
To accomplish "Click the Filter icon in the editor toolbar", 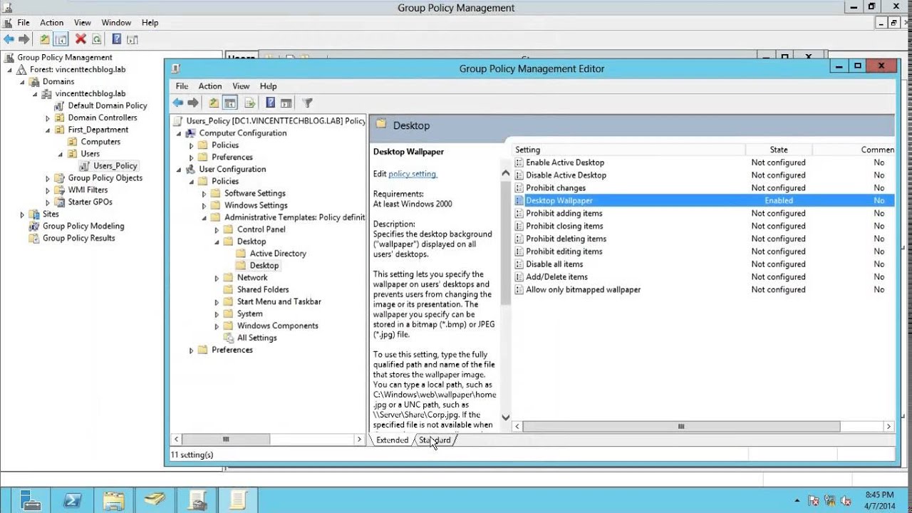I will [x=307, y=103].
